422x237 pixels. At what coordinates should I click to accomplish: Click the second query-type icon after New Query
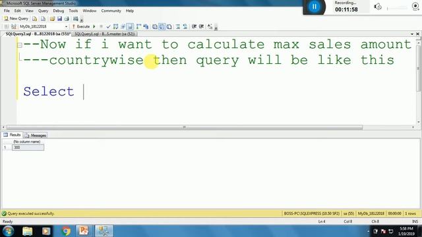coord(43,19)
